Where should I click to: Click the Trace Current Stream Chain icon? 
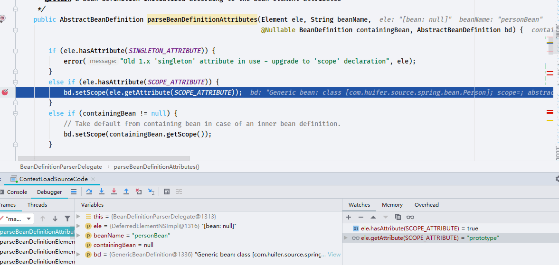coord(179,192)
